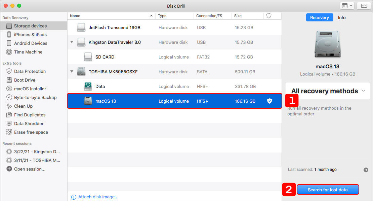Select the 331.78 GB size cell
The height and width of the screenshot is (201, 373).
[245, 86]
